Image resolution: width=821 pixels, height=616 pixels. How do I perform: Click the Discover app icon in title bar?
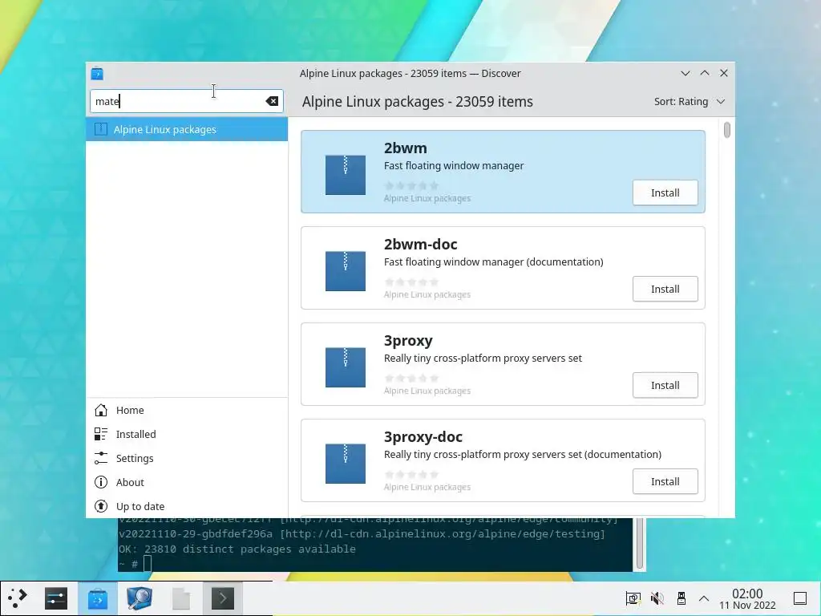click(97, 73)
